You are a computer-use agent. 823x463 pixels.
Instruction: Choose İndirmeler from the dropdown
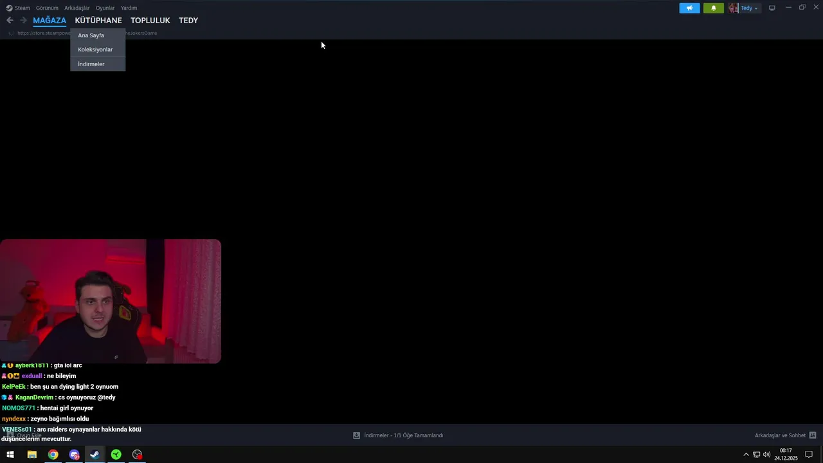[x=98, y=64]
